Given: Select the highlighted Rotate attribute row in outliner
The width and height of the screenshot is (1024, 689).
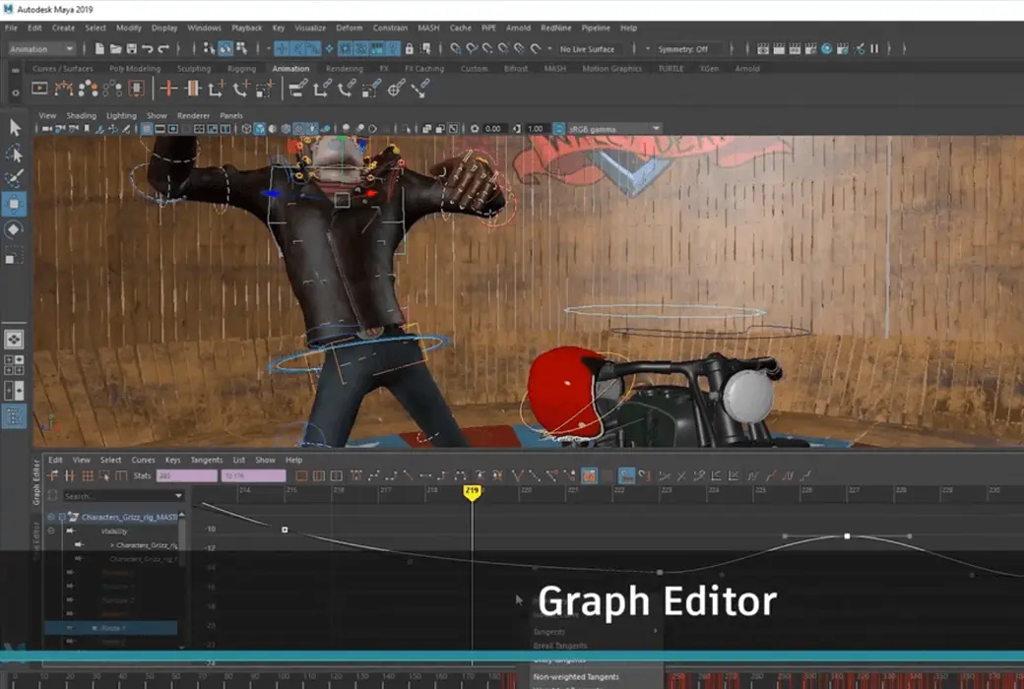Looking at the screenshot, I should 110,628.
